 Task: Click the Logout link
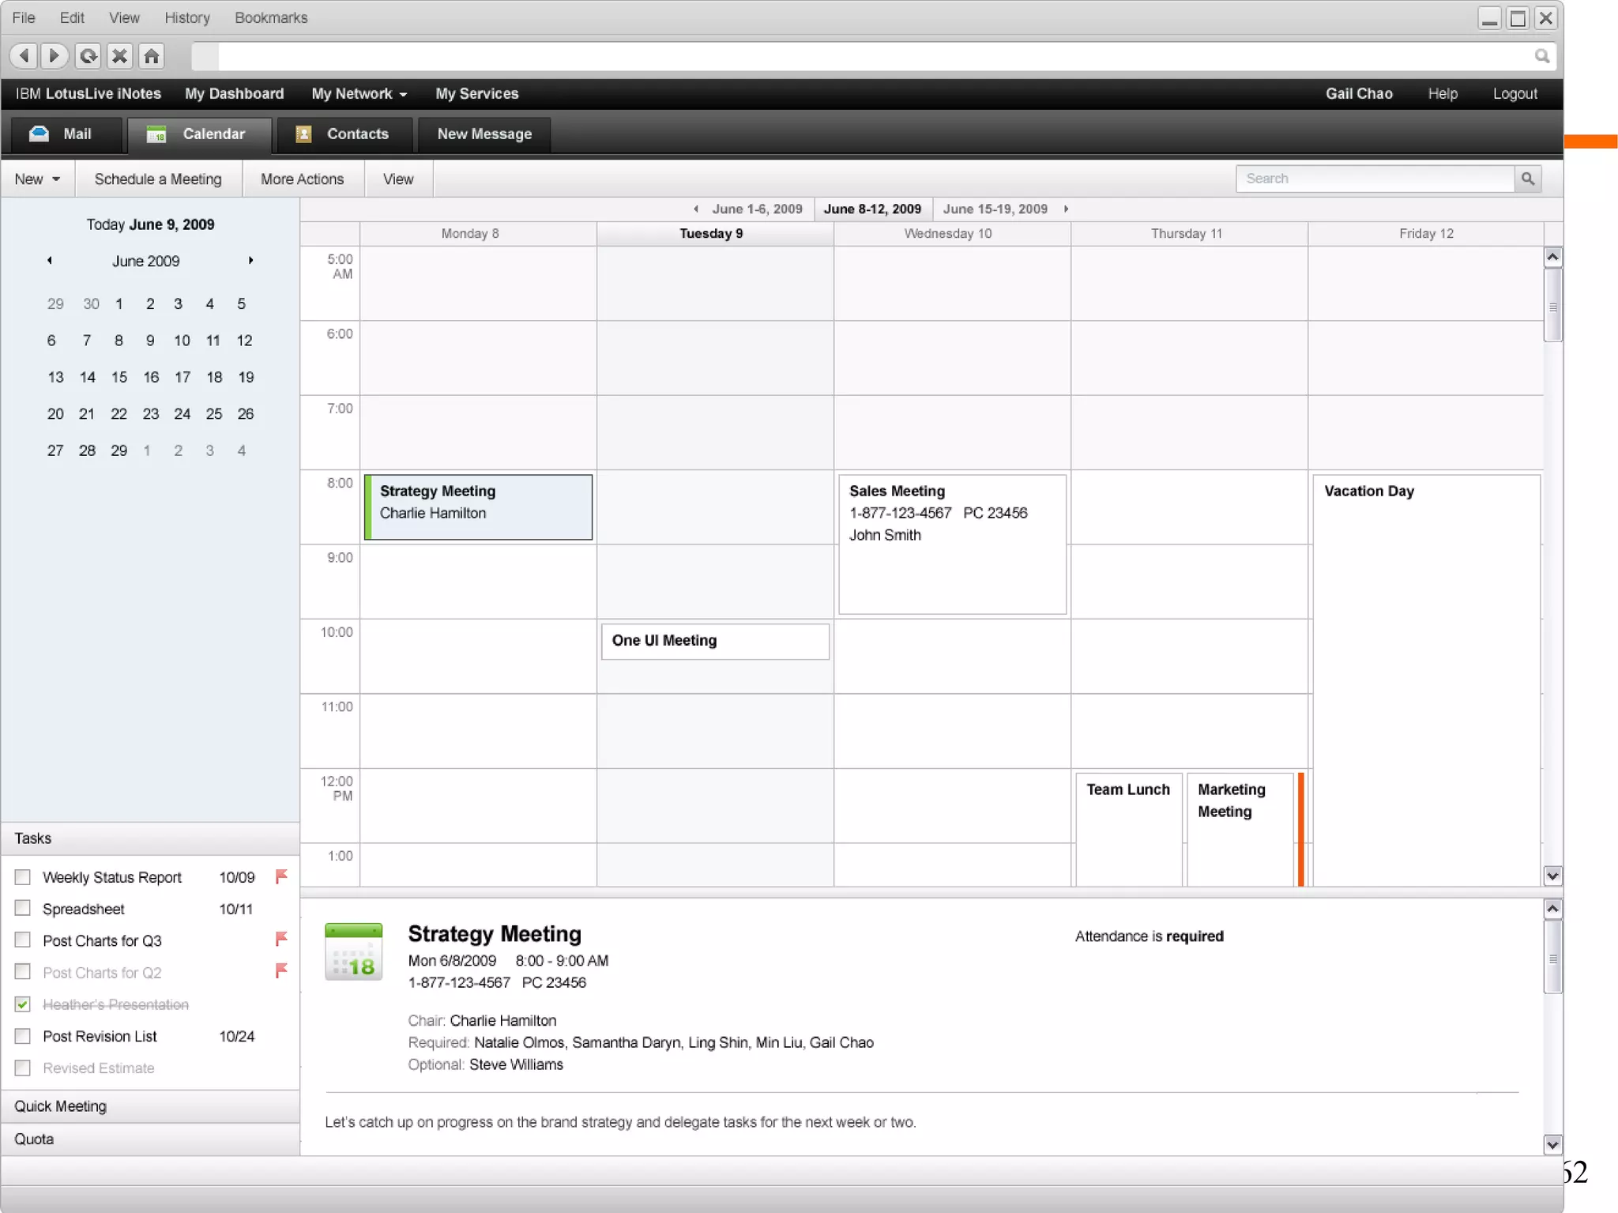(x=1515, y=94)
